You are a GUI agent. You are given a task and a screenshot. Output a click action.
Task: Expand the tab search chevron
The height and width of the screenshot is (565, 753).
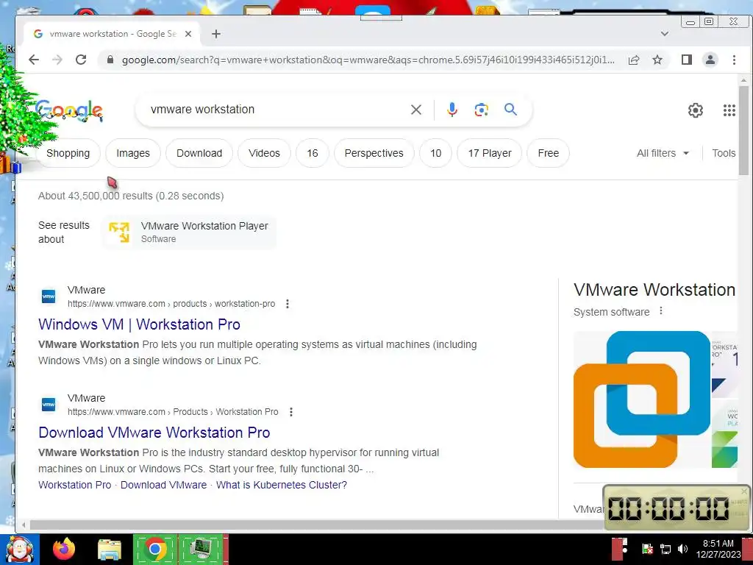pyautogui.click(x=665, y=34)
